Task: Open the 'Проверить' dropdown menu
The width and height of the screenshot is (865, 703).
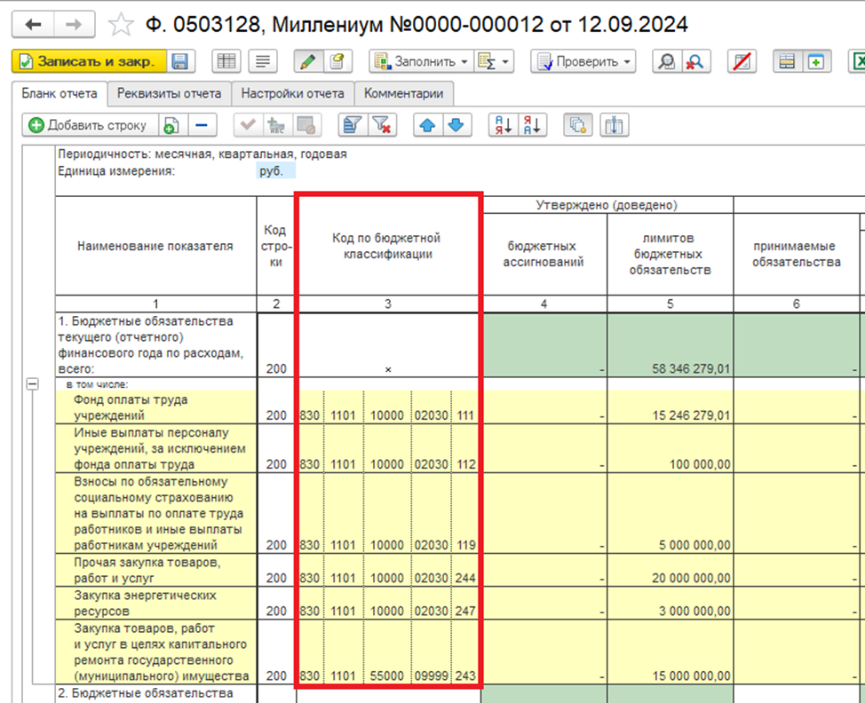Action: [x=583, y=61]
